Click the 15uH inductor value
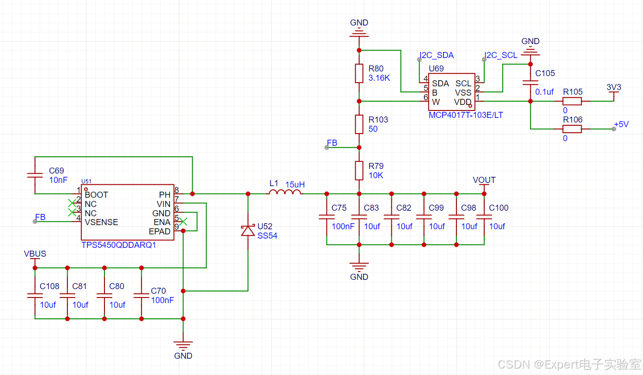The height and width of the screenshot is (375, 643). (295, 184)
